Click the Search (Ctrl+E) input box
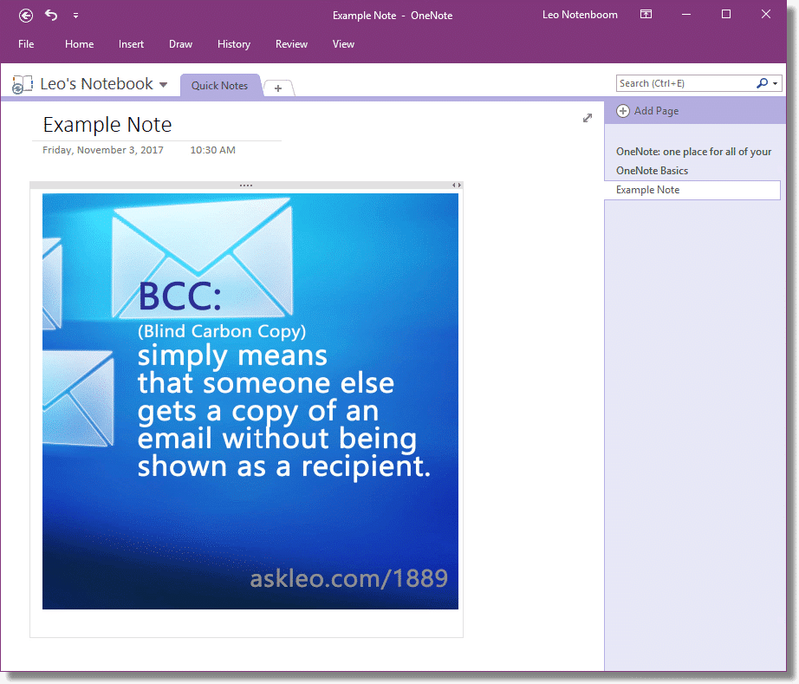Viewport: 799px width, 684px height. tap(685, 83)
